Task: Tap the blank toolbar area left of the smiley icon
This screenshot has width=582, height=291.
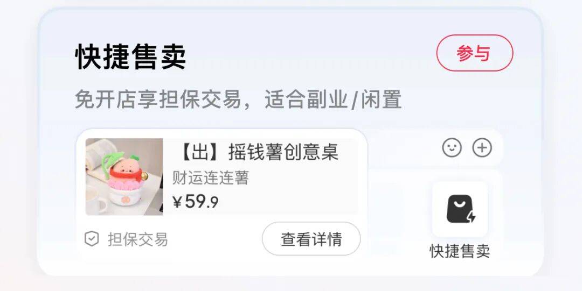Action: [403, 147]
